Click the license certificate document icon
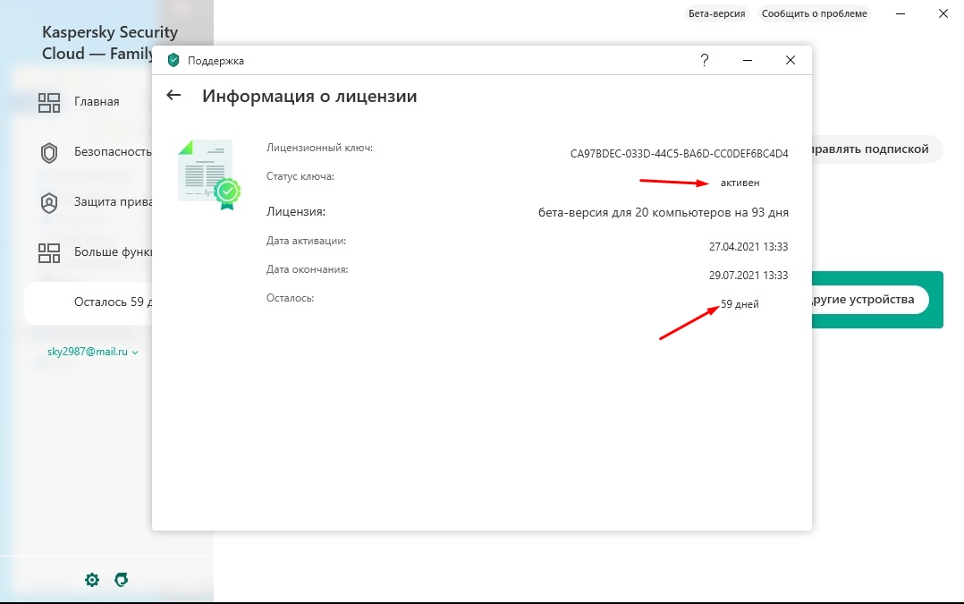 pyautogui.click(x=209, y=174)
